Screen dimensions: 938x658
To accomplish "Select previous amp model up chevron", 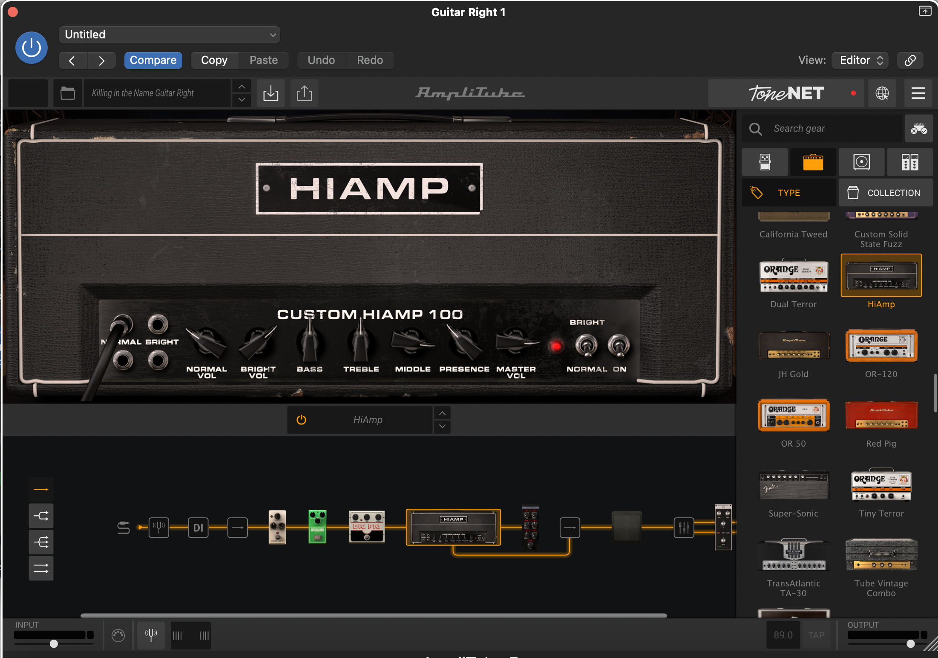I will (442, 413).
